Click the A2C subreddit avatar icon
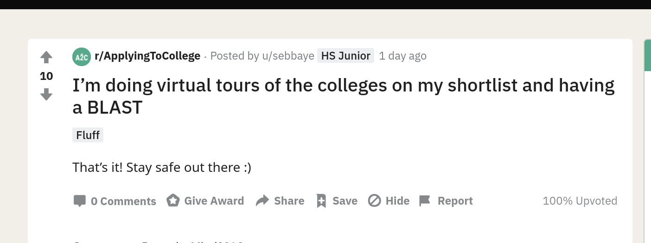The image size is (651, 243). click(82, 56)
